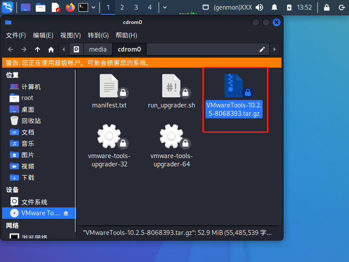The image size is (349, 262).
Task: Switch to workspace 2
Action: (x=122, y=7)
